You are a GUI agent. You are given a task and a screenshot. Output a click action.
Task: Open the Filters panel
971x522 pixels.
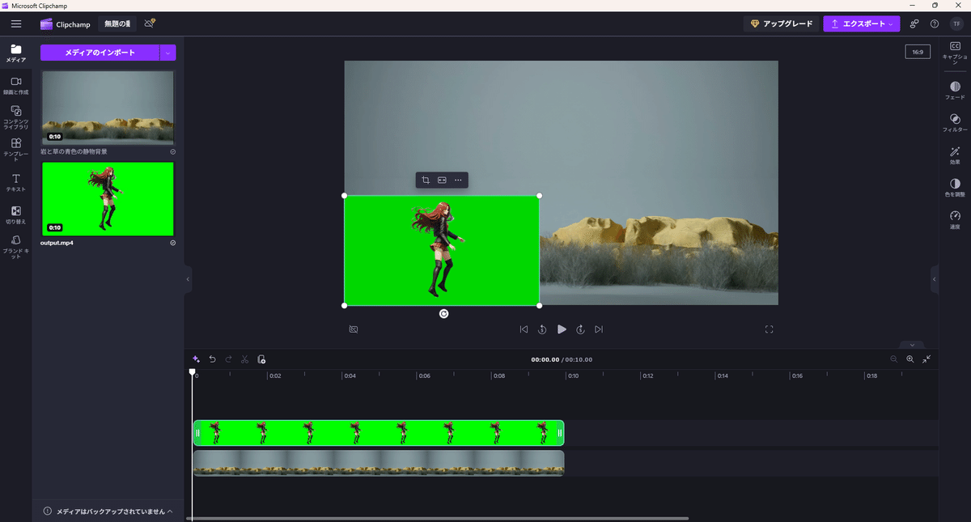tap(955, 123)
